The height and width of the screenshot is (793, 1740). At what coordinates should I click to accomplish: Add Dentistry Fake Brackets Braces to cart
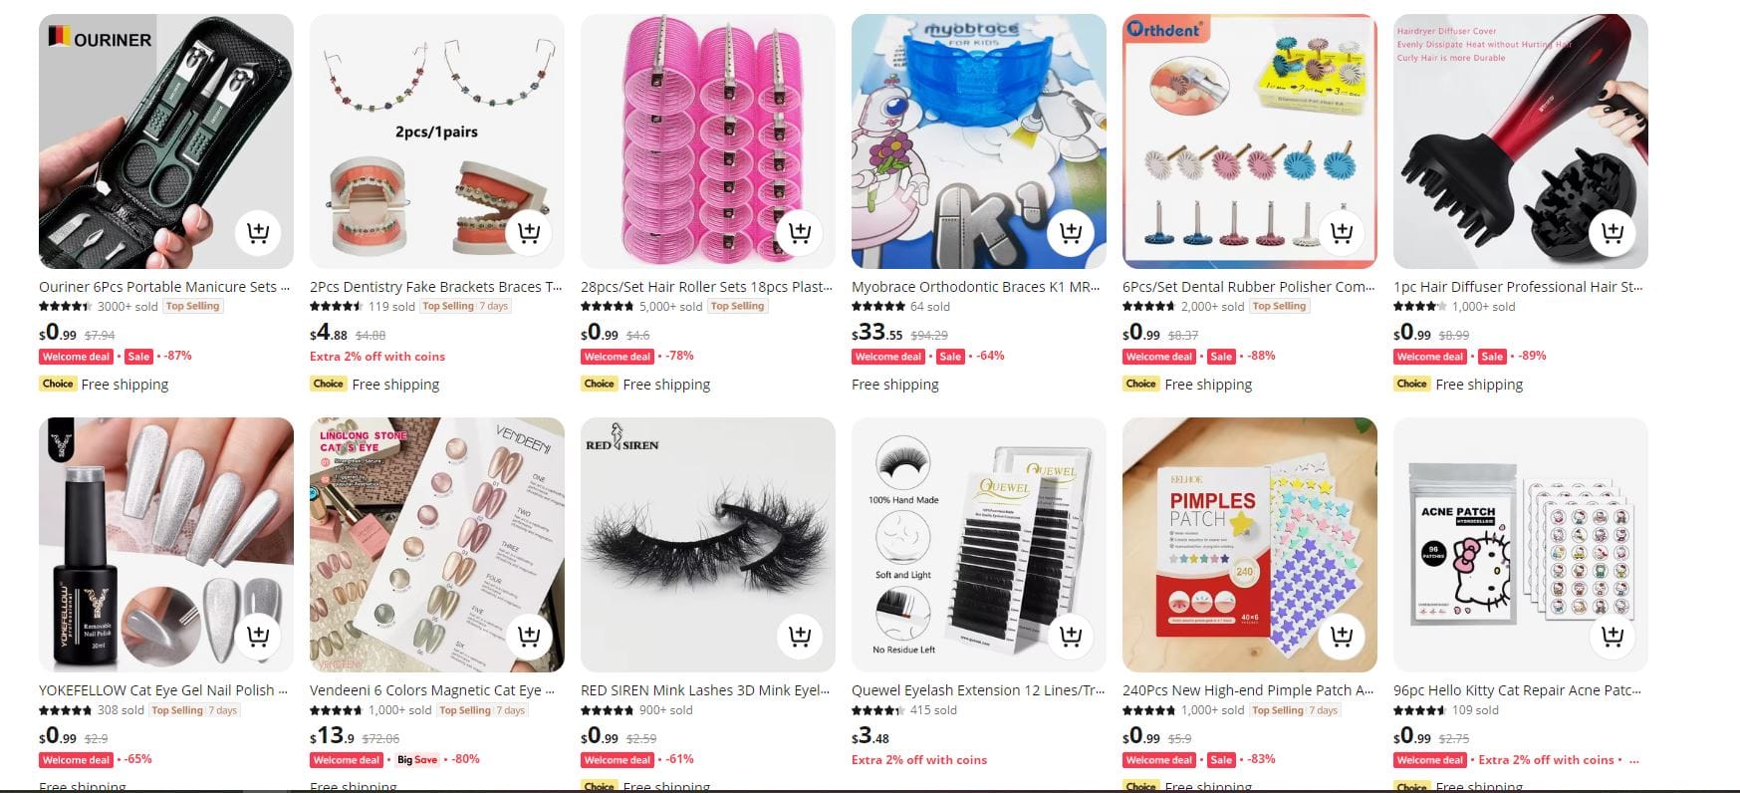click(529, 233)
